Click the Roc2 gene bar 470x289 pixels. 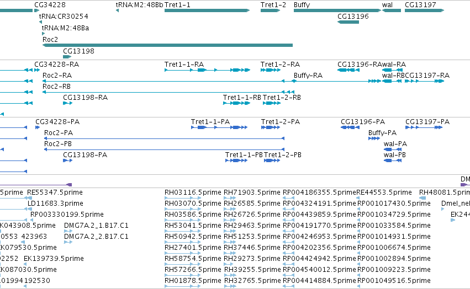click(167, 45)
